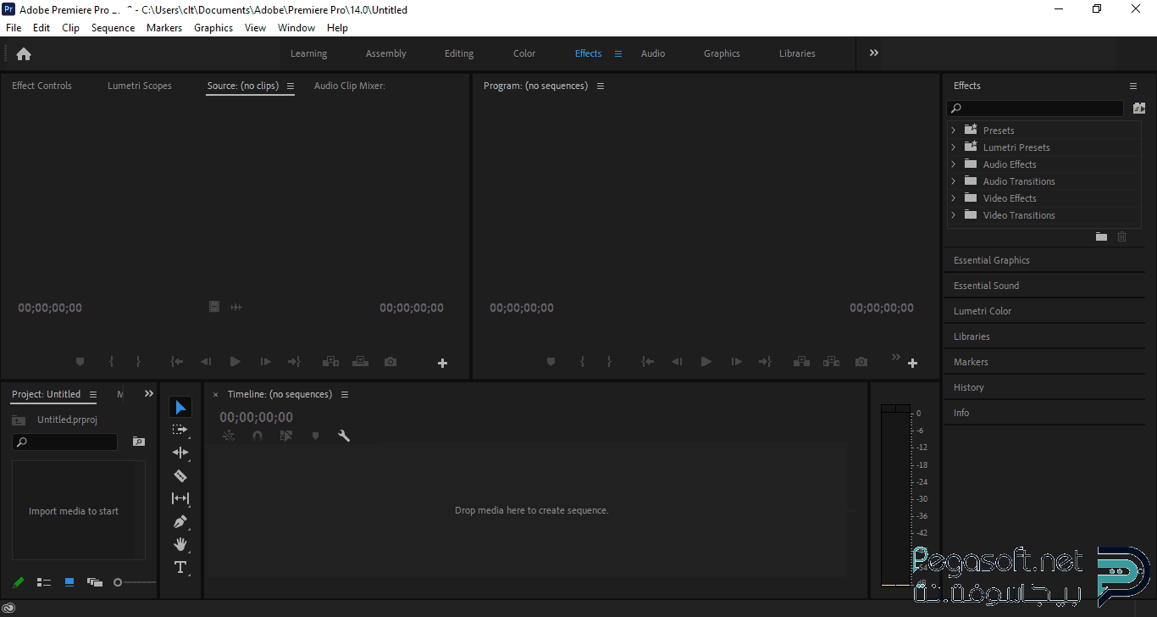Image resolution: width=1157 pixels, height=617 pixels.
Task: Click the Lift button in Program monitor
Action: coord(801,362)
